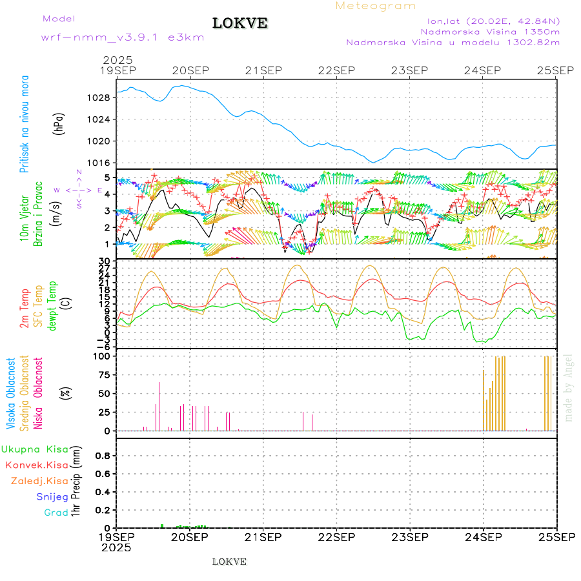Click the bold LOKVE title at top

[240, 23]
